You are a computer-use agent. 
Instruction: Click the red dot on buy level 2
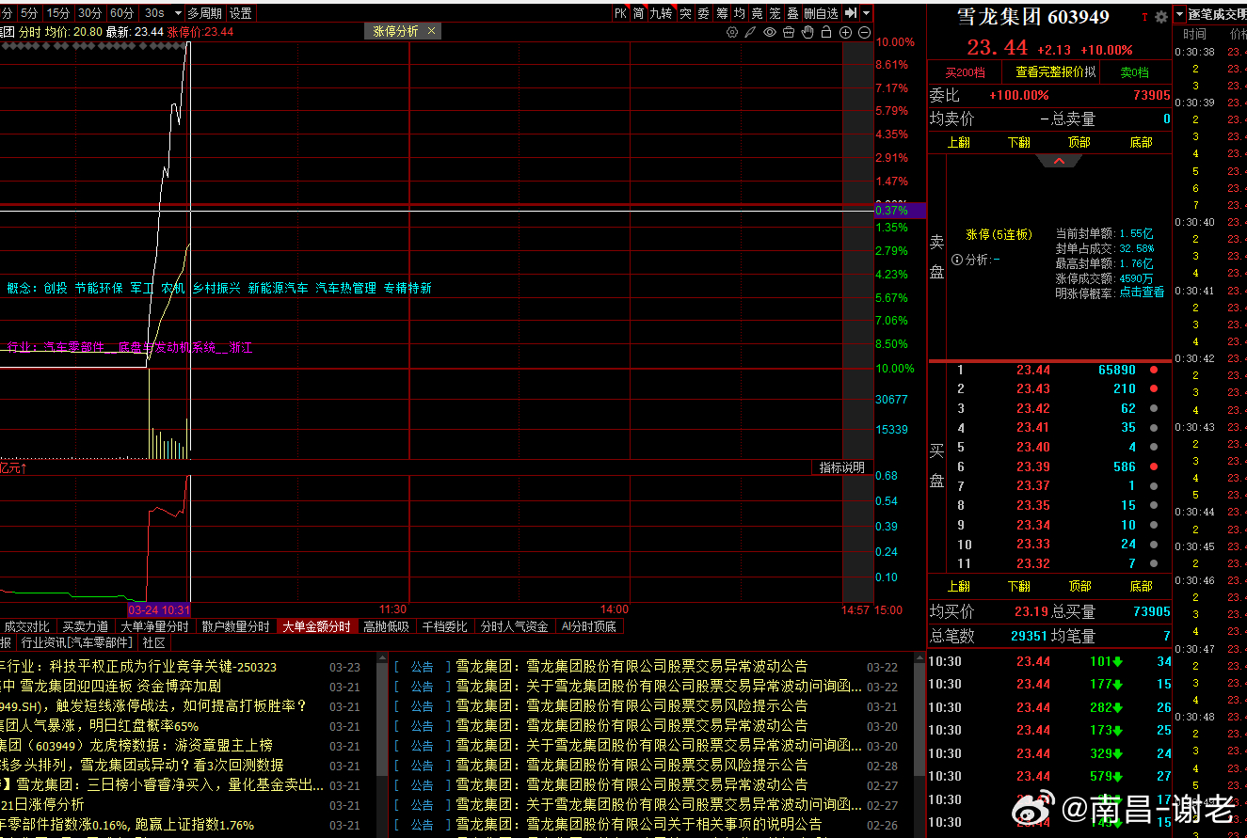point(1153,388)
